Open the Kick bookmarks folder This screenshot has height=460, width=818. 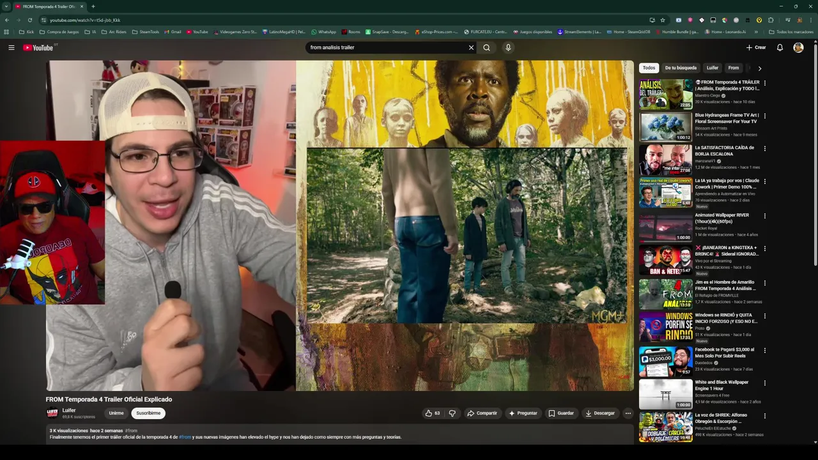[27, 32]
